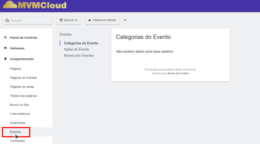Select Ações do Evento report
Image resolution: width=260 pixels, height=144 pixels.
click(x=76, y=49)
